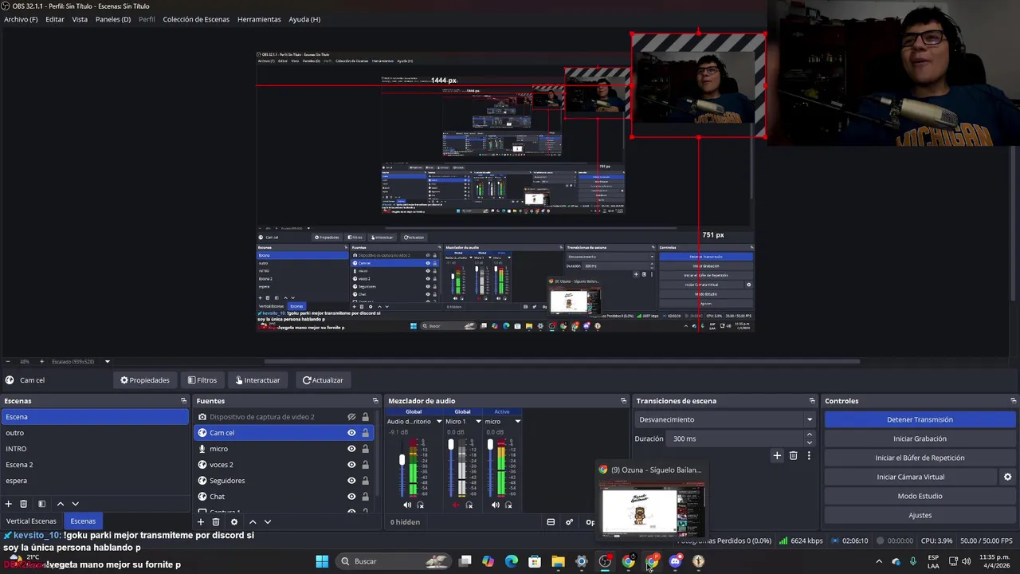Expand the Desvanecimiento transition dropdown
1020x574 pixels.
coord(810,419)
